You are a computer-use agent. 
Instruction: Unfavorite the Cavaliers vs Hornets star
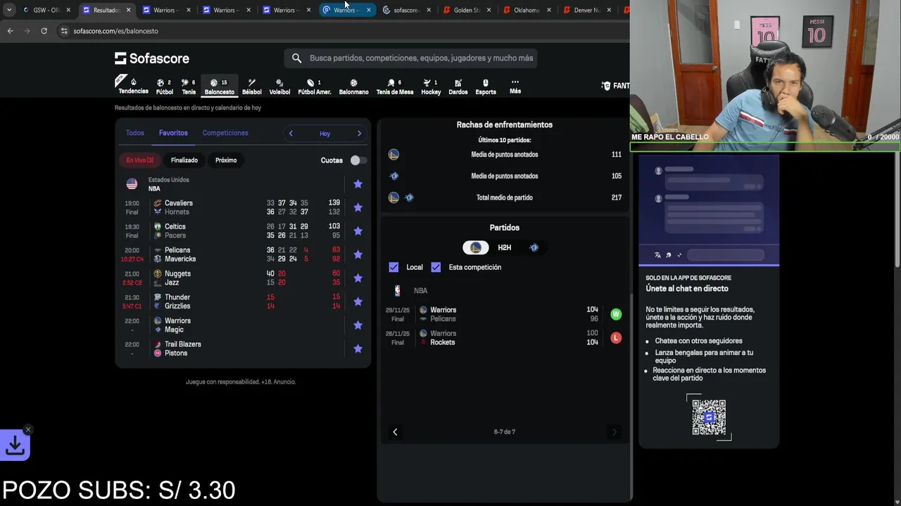[358, 207]
